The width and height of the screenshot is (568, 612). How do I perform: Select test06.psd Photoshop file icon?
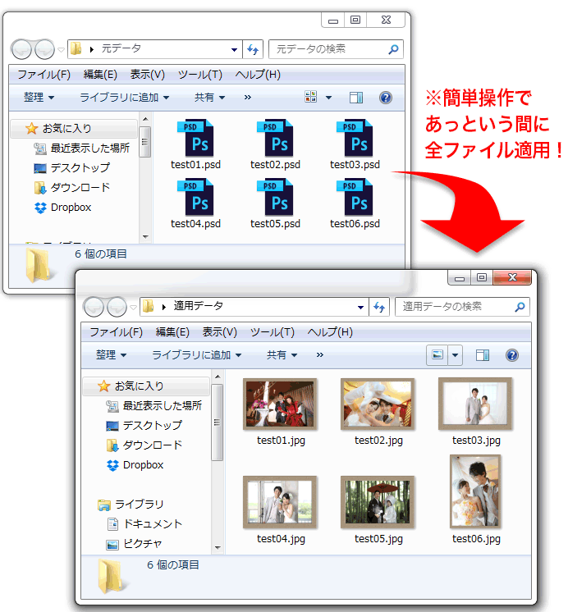tap(355, 197)
